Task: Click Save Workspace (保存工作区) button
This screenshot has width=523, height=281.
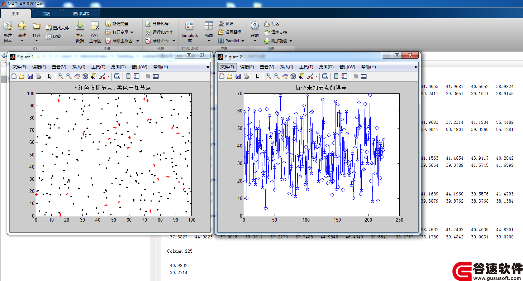Action: click(x=95, y=32)
